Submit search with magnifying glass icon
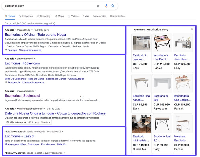Image resolution: width=200 pixels, height=157 pixels. pos(113,6)
